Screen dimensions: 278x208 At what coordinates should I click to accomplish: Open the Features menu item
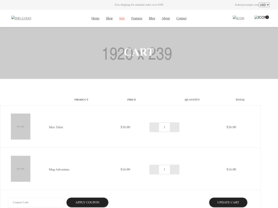137,18
